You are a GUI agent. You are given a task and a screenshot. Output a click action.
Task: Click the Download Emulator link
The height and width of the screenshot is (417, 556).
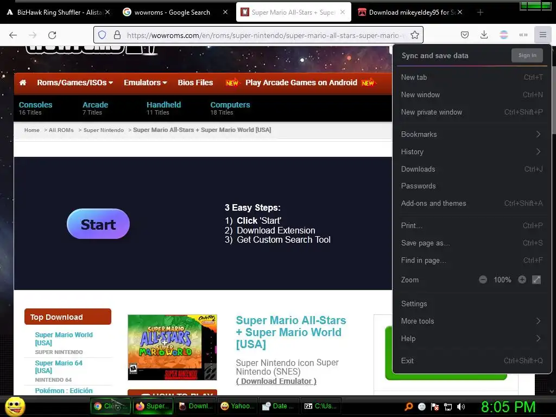pyautogui.click(x=276, y=381)
